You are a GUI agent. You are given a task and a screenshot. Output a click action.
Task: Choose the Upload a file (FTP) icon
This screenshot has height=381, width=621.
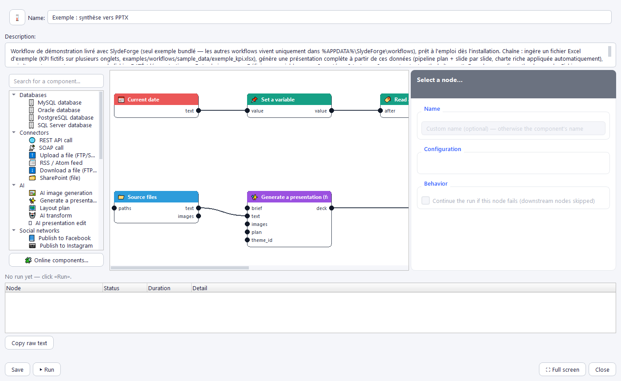pyautogui.click(x=32, y=156)
